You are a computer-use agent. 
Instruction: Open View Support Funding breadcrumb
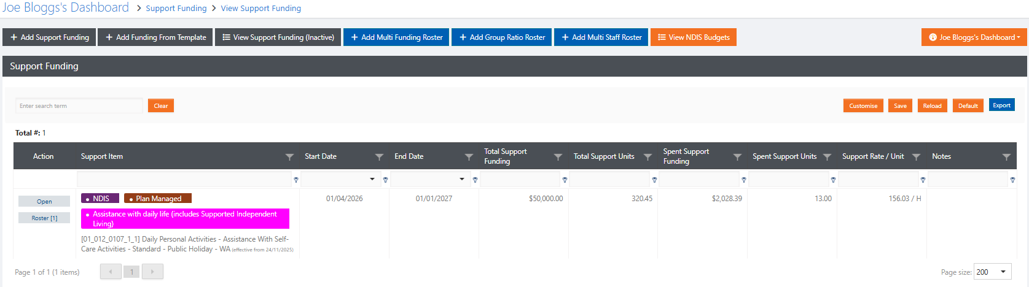point(261,8)
